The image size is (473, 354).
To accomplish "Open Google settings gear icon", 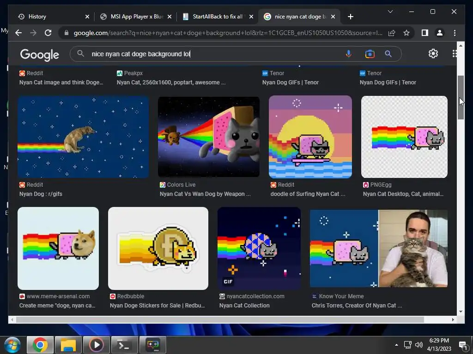I will pyautogui.click(x=433, y=53).
